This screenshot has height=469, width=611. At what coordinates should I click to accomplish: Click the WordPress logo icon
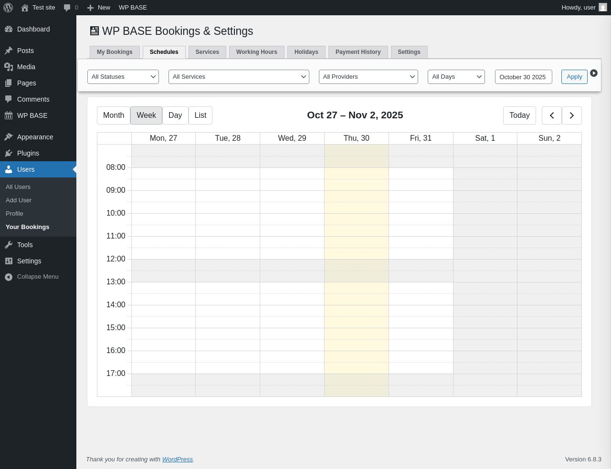(x=8, y=8)
